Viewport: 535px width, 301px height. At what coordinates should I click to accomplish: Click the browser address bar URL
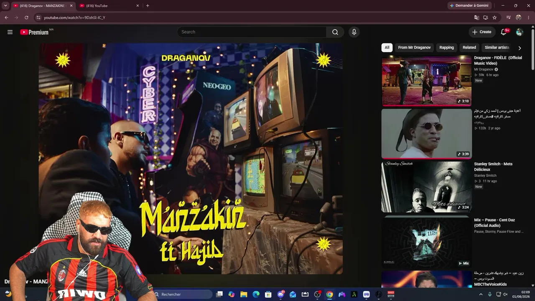(x=74, y=18)
